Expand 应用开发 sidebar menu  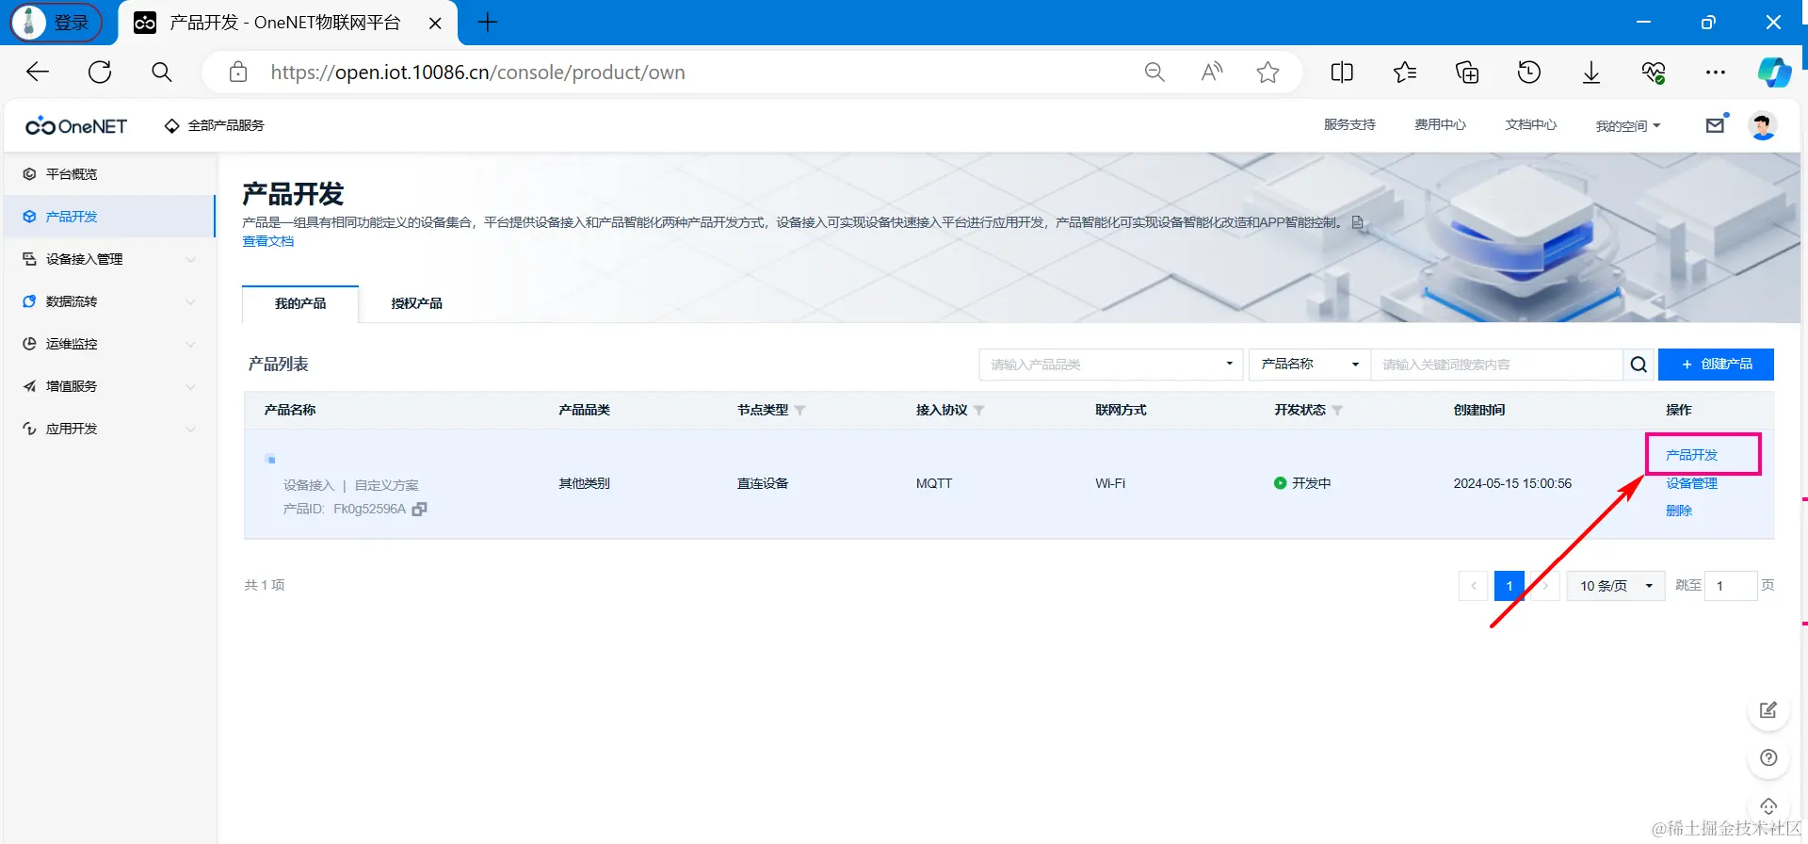pyautogui.click(x=109, y=429)
